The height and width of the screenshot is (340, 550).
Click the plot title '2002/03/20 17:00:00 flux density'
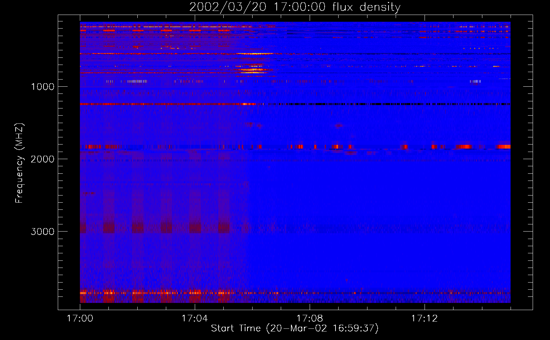point(295,7)
